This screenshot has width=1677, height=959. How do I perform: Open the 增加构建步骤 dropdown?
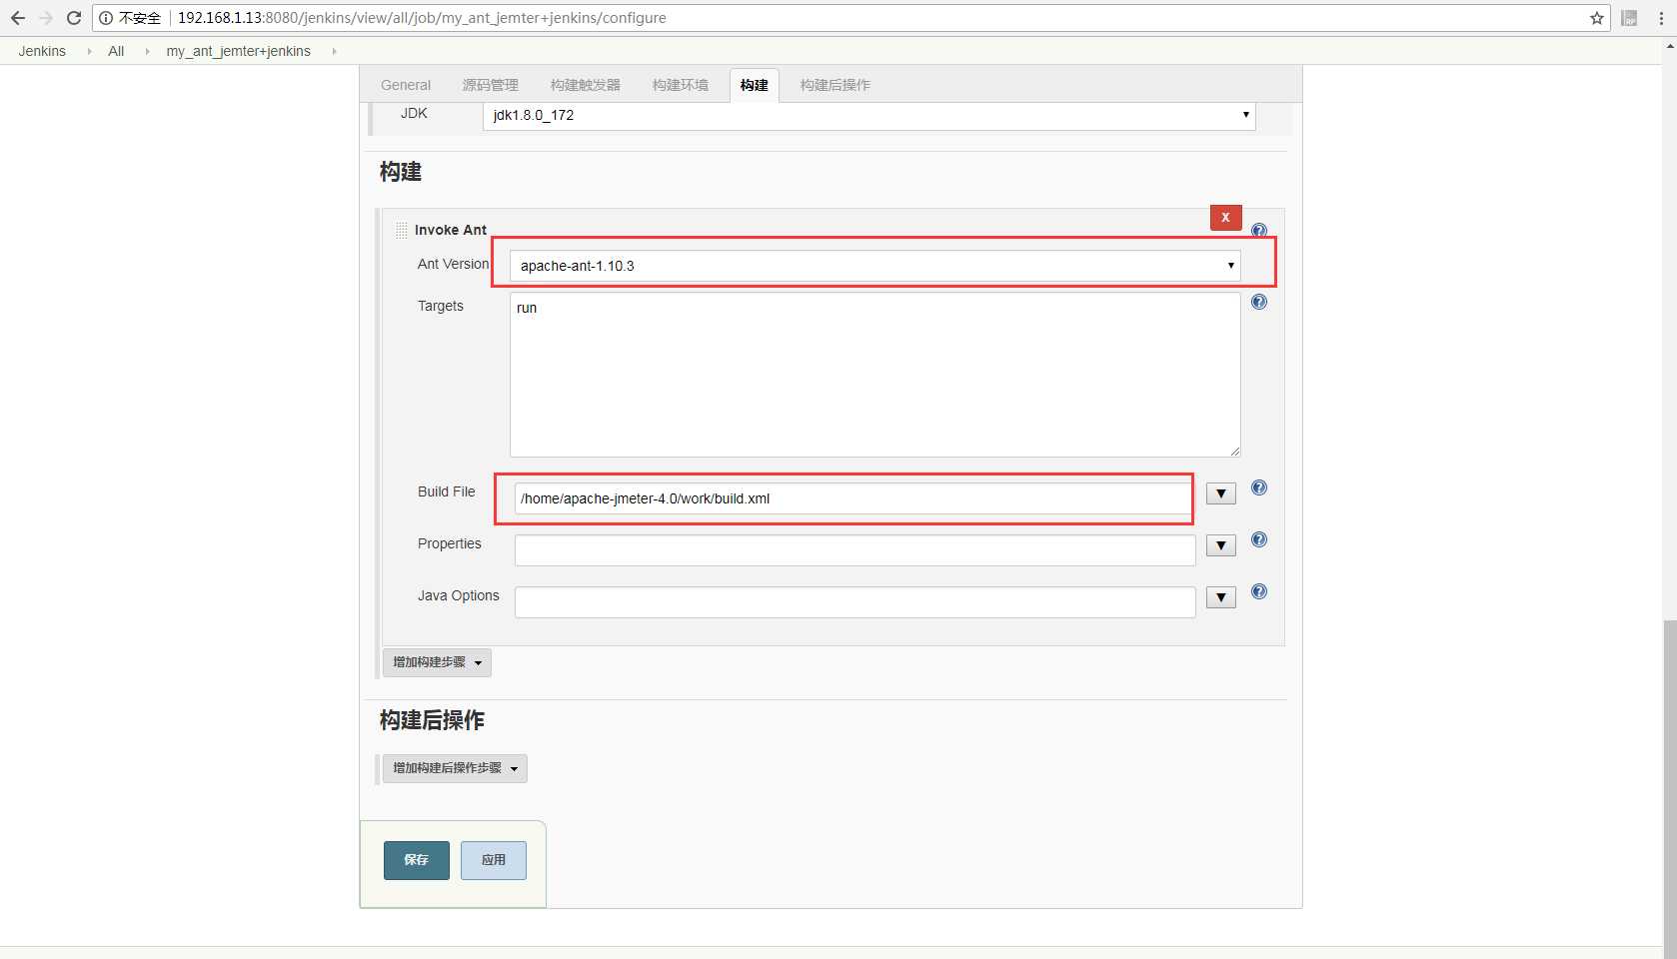coord(437,662)
